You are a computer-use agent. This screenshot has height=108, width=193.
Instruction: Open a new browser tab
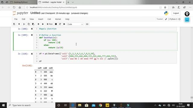68,2
